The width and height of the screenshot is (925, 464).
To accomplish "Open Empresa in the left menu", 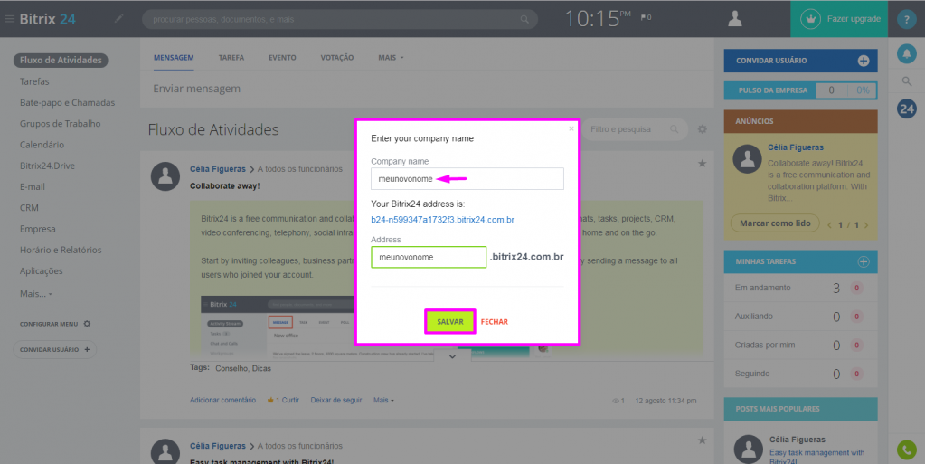I will [x=38, y=229].
